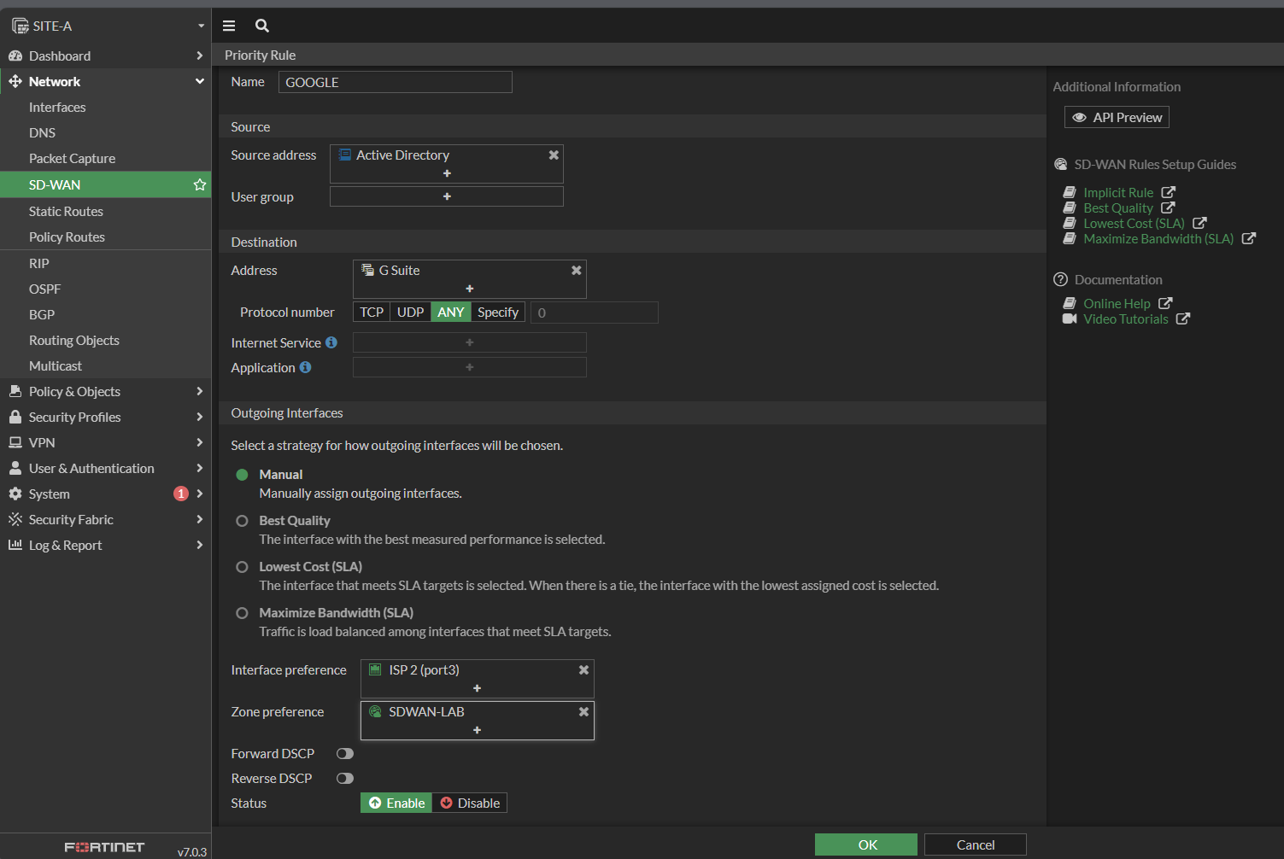Click the SD-WAN favorite star icon
Image resolution: width=1284 pixels, height=859 pixels.
(200, 184)
